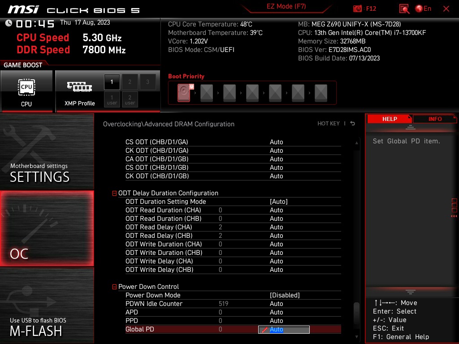Click the Auto value of CA ODT (CHB/D1/GB)
The height and width of the screenshot is (344, 459).
276,159
